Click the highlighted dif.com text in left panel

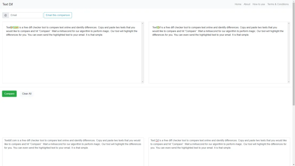click(x=14, y=27)
